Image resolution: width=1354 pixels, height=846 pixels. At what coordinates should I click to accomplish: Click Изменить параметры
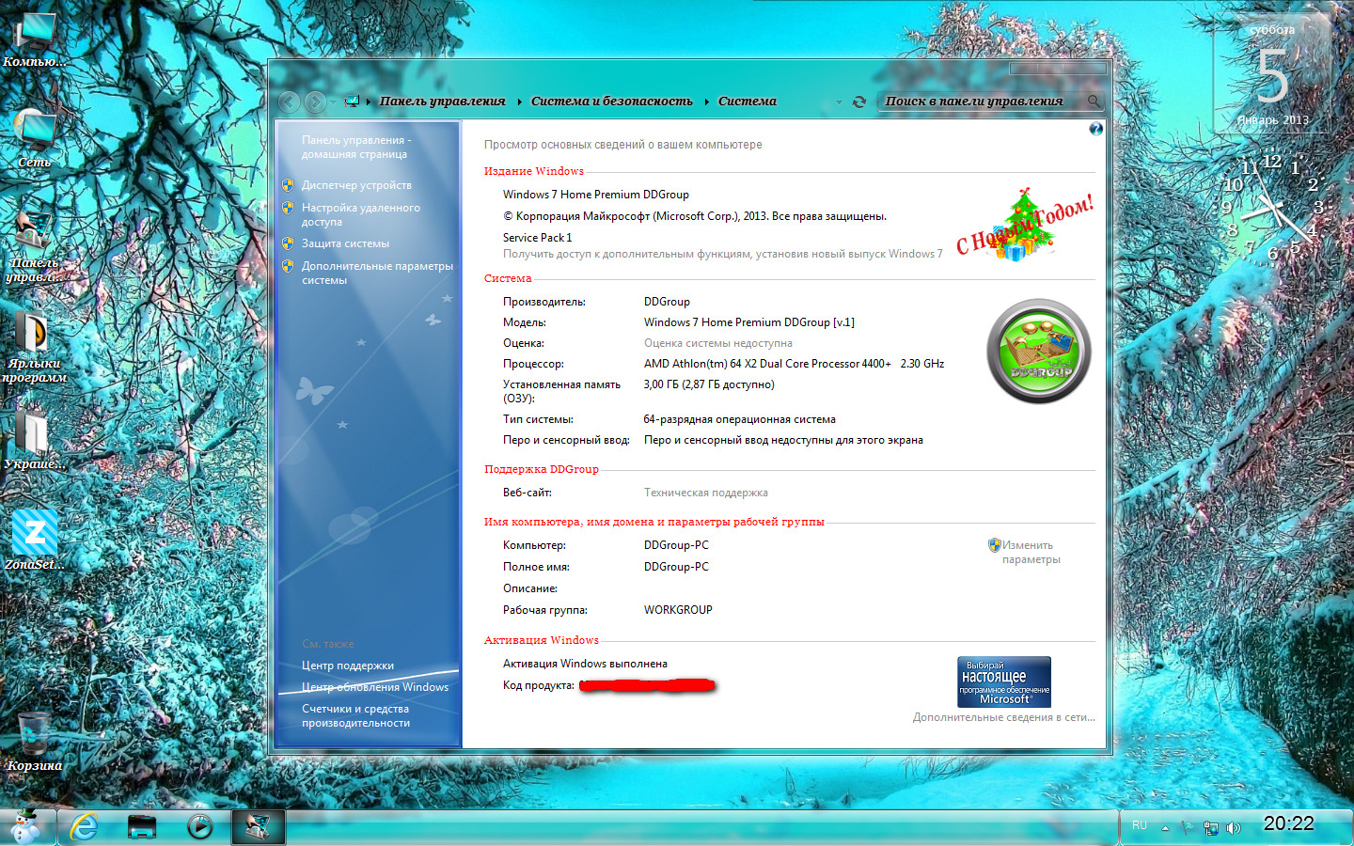(x=1031, y=552)
